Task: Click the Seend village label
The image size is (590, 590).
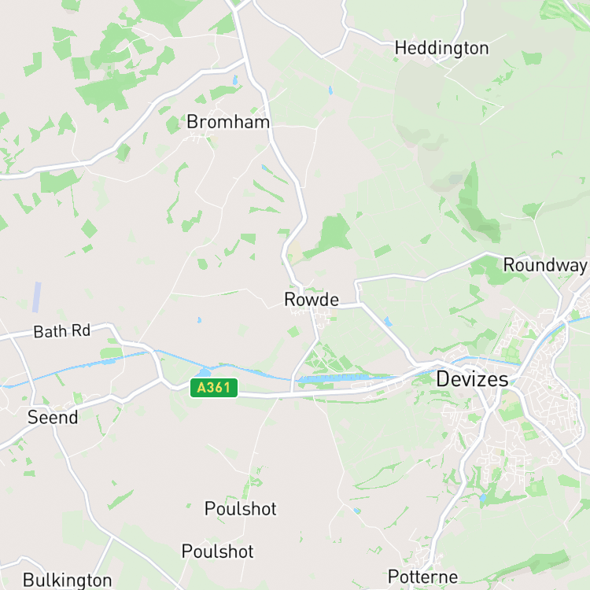Action: click(53, 417)
